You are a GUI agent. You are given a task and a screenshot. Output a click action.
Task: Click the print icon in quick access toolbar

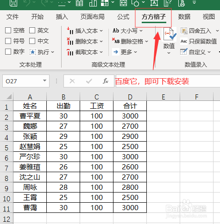(182, 3)
